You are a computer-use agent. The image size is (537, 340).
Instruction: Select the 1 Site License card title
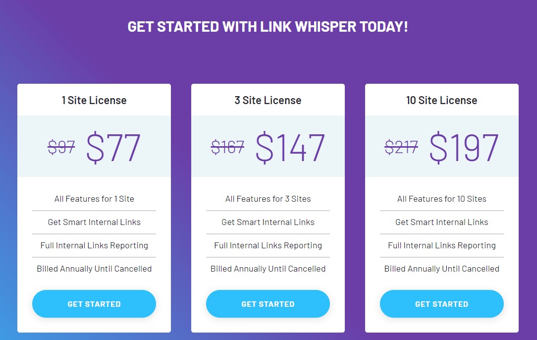click(94, 100)
